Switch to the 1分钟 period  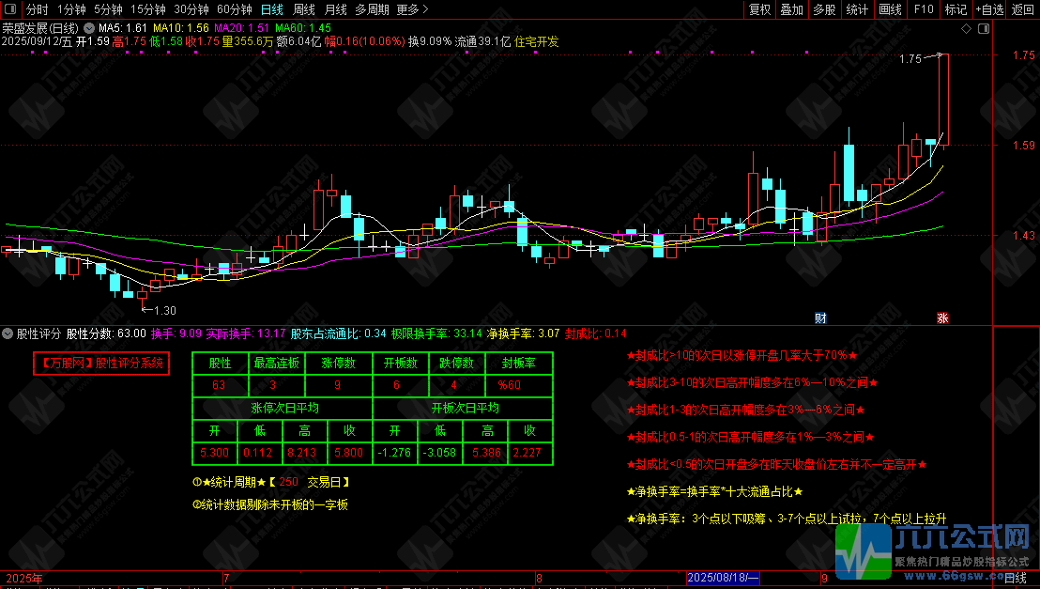[71, 9]
